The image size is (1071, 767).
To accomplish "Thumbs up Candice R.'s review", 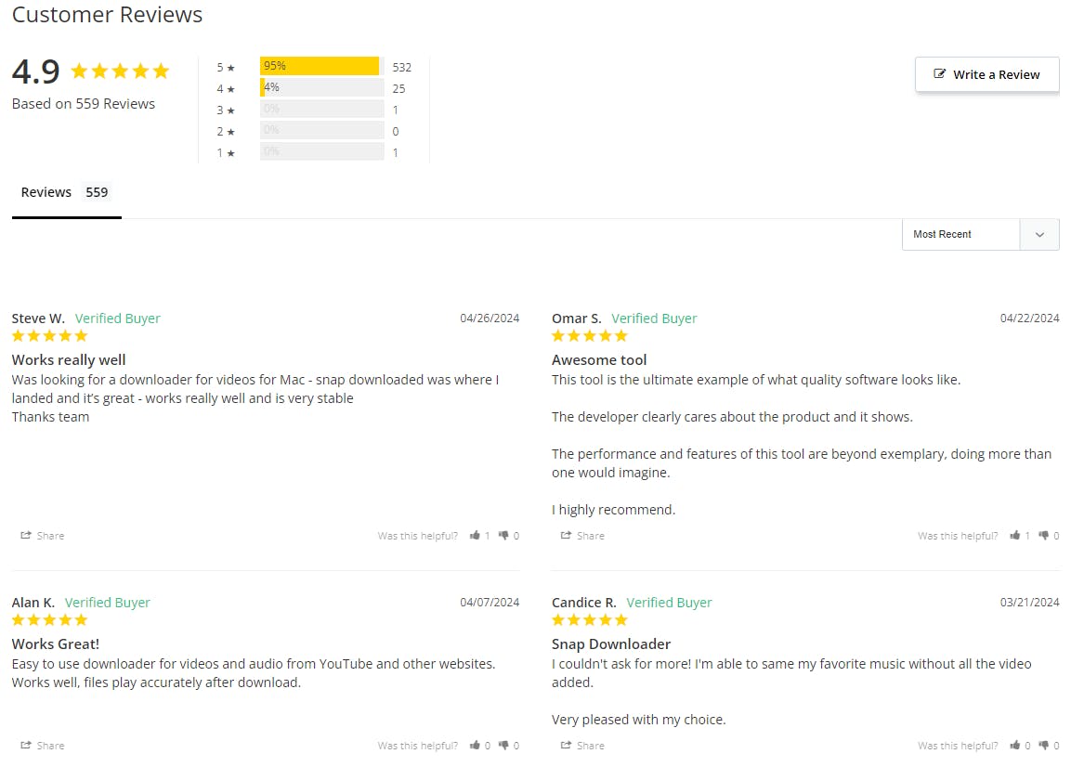I will [x=1015, y=745].
